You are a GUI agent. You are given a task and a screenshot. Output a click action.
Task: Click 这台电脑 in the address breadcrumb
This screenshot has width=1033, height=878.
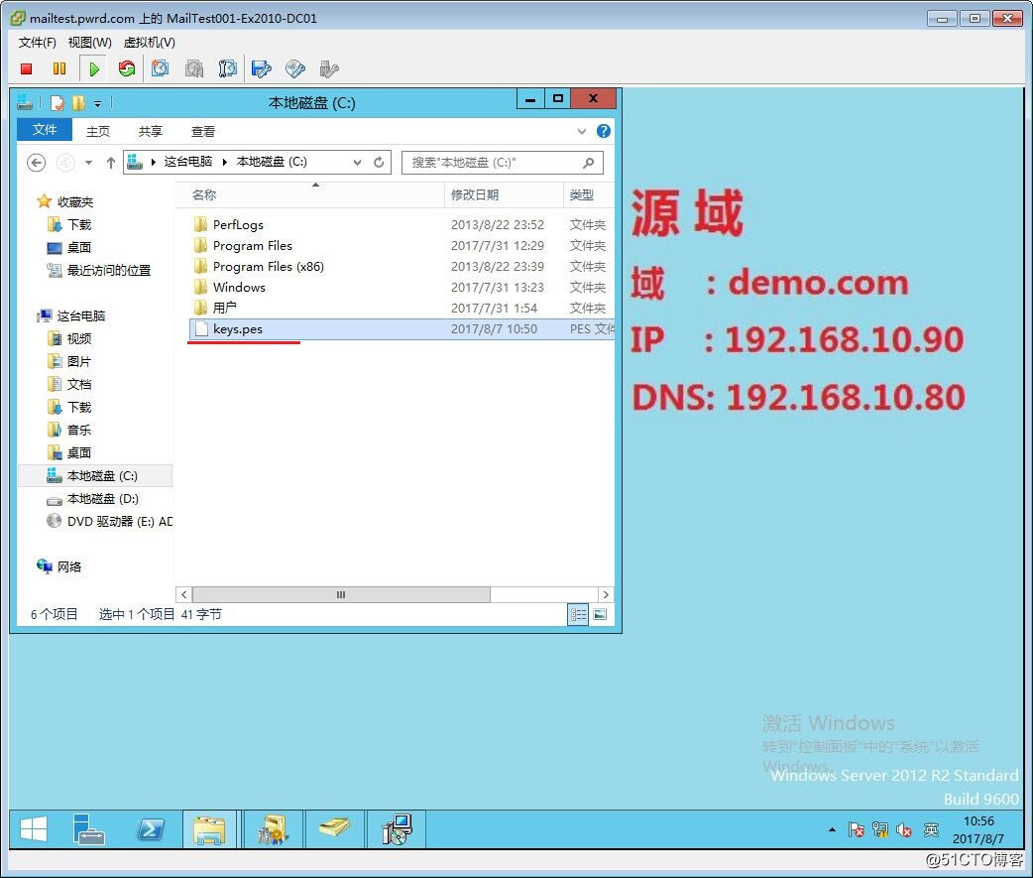click(187, 162)
